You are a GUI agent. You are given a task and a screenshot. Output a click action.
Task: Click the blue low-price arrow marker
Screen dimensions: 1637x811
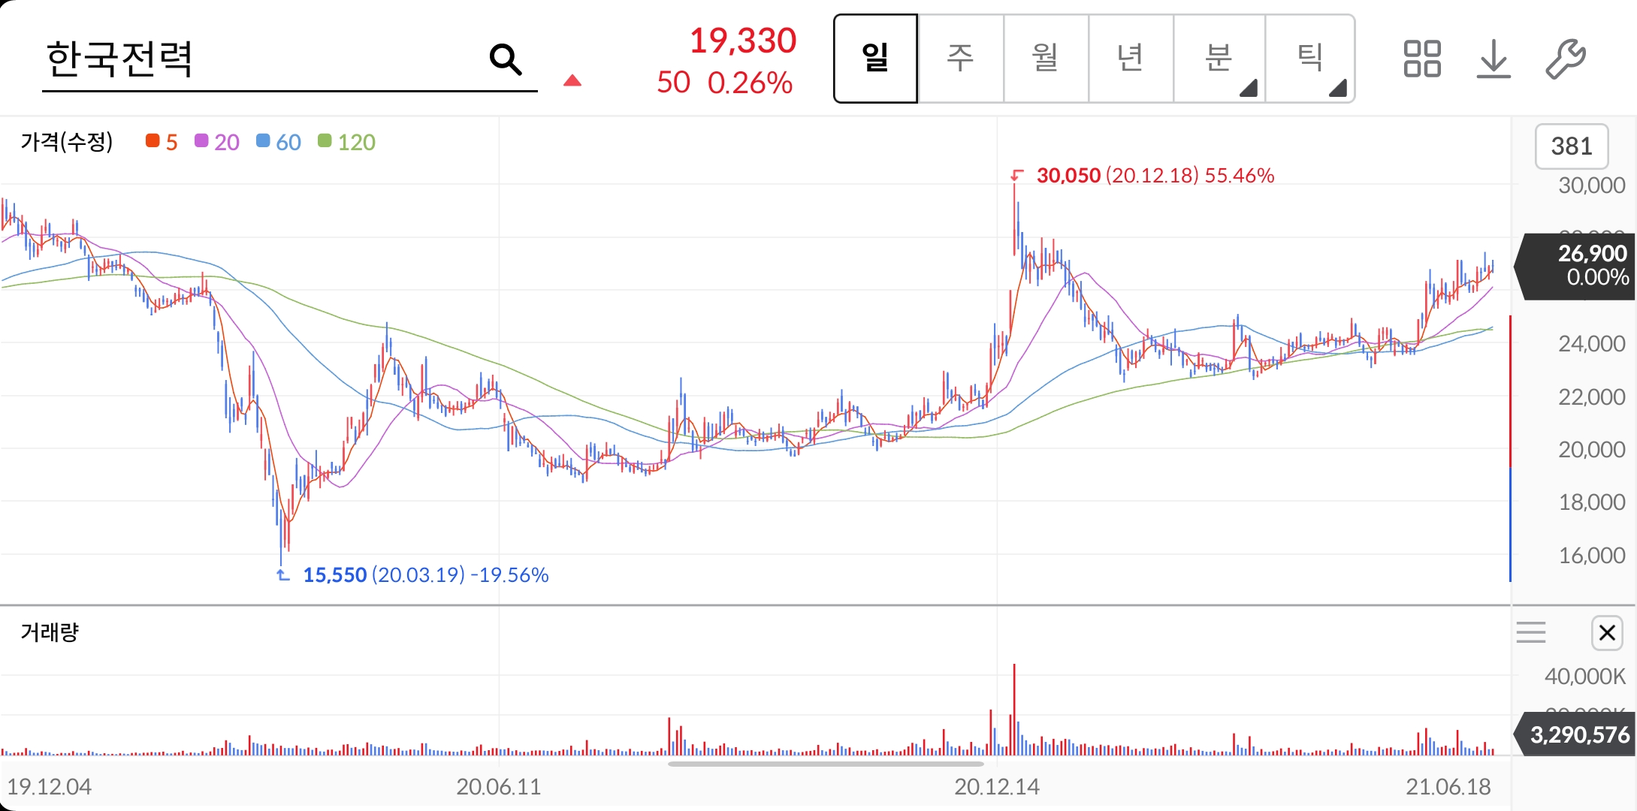(282, 575)
